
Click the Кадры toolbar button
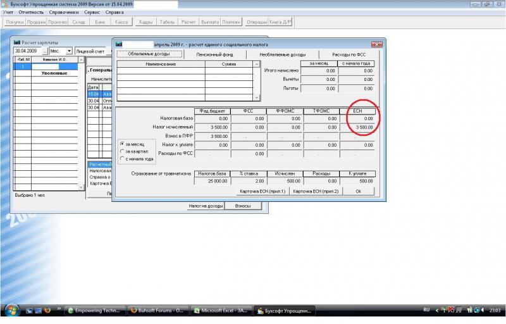[145, 22]
